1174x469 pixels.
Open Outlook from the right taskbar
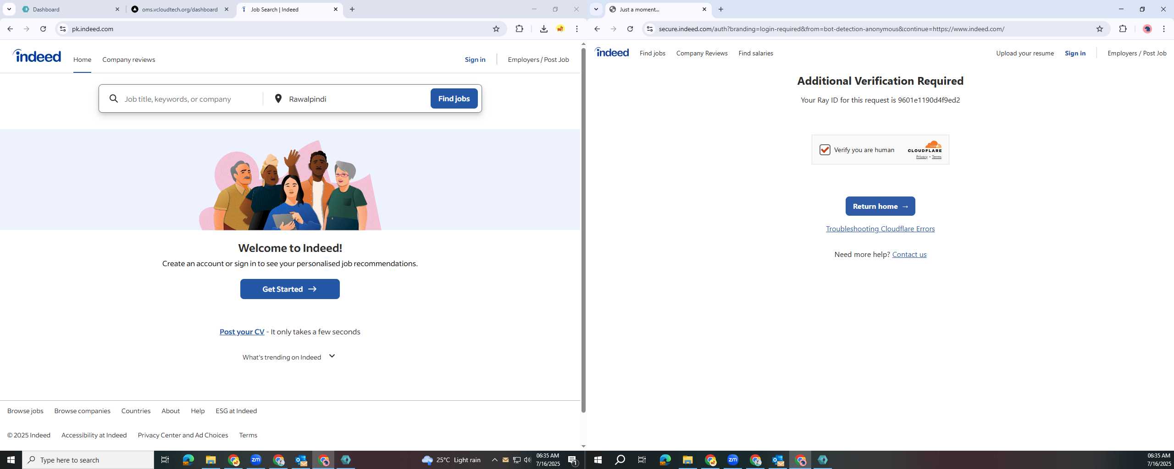click(778, 460)
